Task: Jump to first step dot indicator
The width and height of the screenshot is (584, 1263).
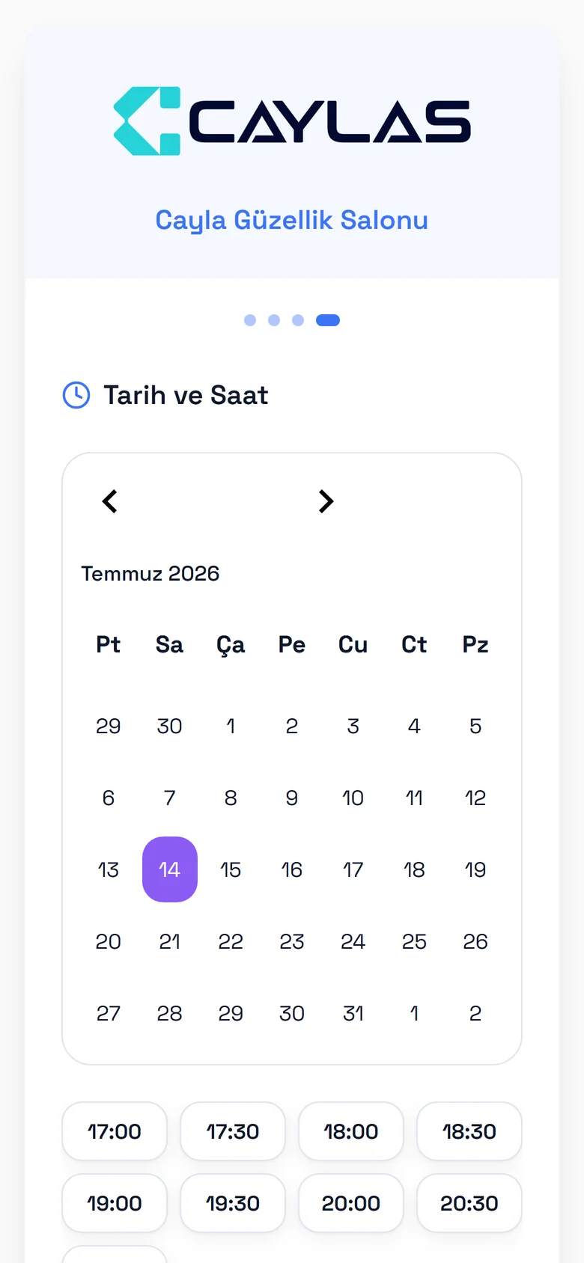Action: [250, 320]
